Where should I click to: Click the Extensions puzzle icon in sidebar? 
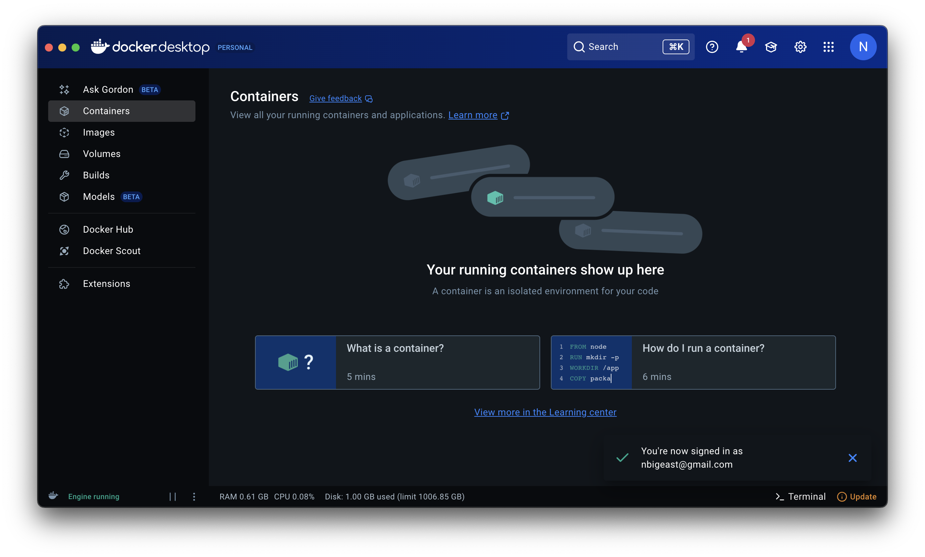64,284
